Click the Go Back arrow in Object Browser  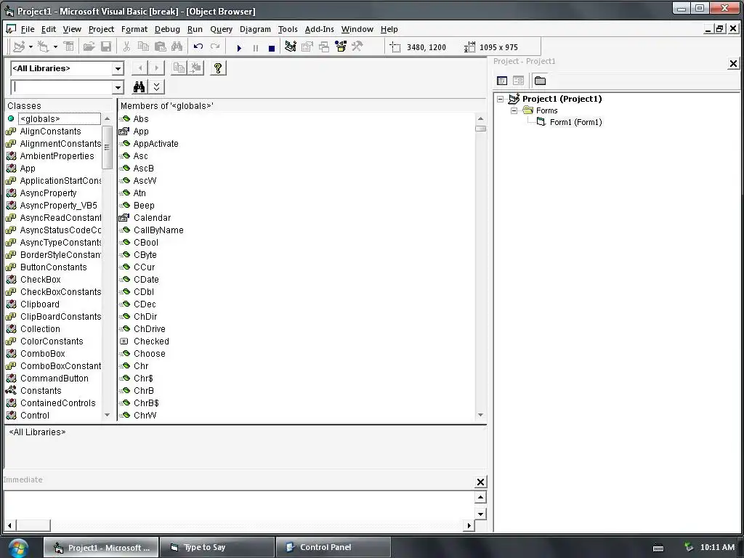coord(140,68)
